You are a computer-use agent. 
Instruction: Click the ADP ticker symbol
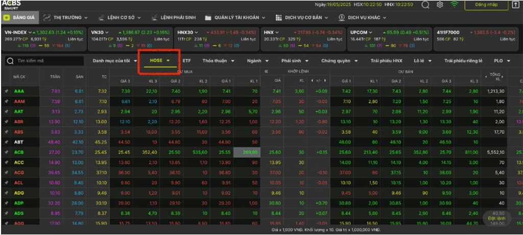pyautogui.click(x=19, y=203)
